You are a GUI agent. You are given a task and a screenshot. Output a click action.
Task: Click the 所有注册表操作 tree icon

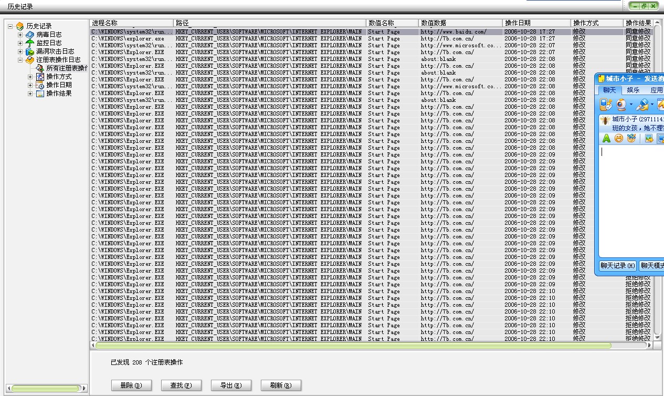[40, 68]
